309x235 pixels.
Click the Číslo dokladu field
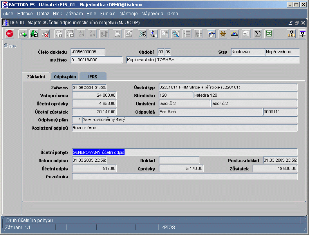pos(88,52)
